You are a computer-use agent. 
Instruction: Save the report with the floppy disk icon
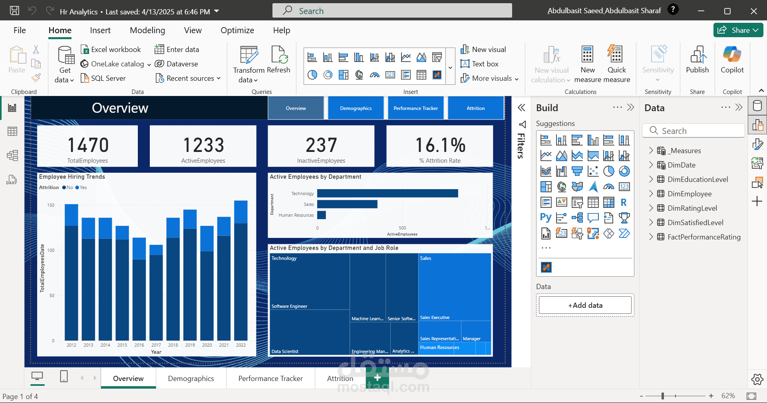coord(14,11)
